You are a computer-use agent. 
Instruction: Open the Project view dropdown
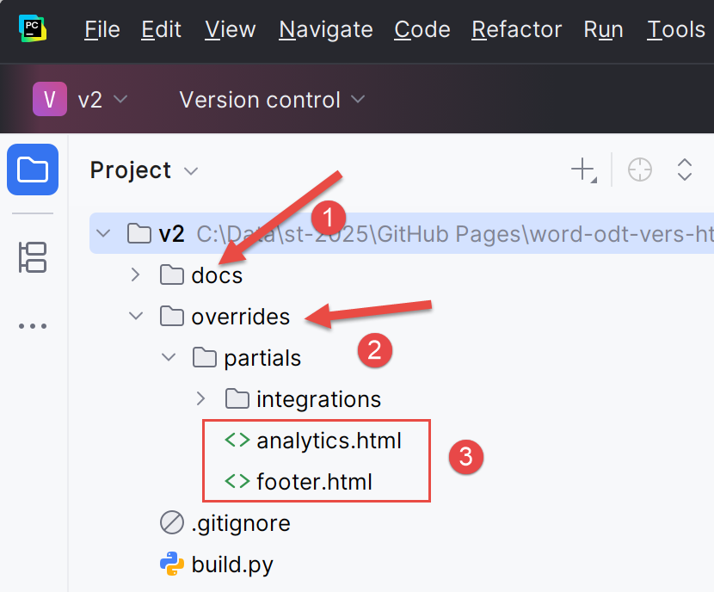pos(144,170)
